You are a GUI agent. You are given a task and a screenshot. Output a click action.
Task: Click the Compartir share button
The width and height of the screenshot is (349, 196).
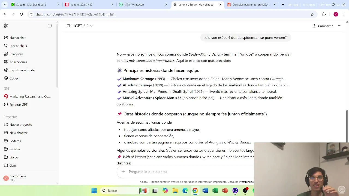click(323, 26)
